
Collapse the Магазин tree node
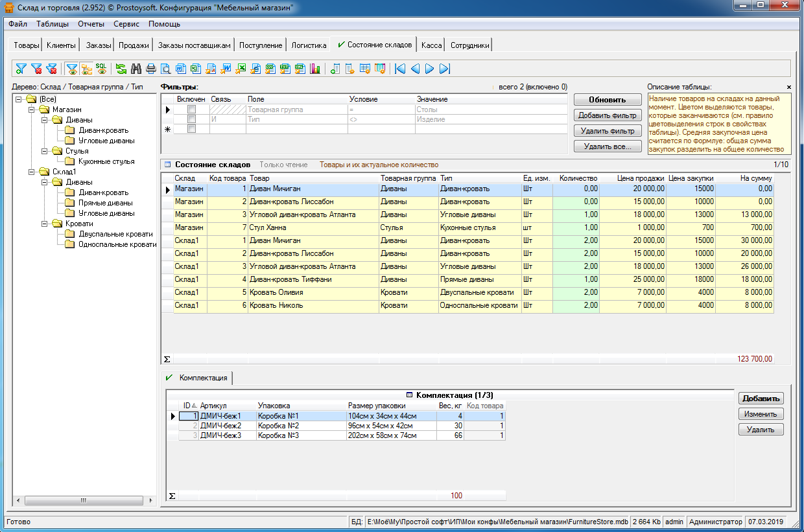point(30,110)
